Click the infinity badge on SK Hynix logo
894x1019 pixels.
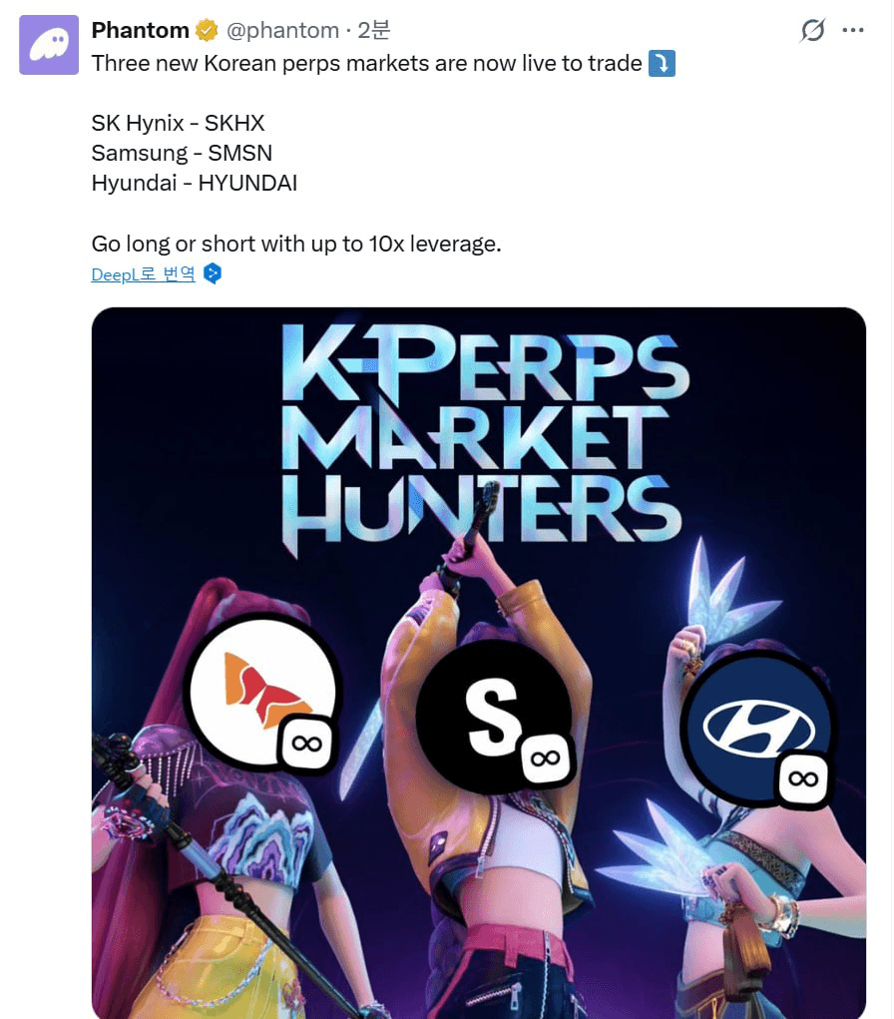point(305,743)
